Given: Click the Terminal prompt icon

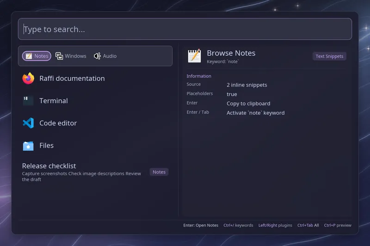Looking at the screenshot, I should (28, 101).
